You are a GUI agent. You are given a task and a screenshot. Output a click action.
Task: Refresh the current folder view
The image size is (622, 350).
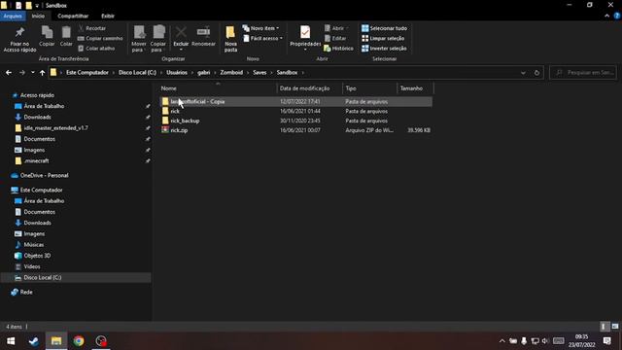pos(536,73)
